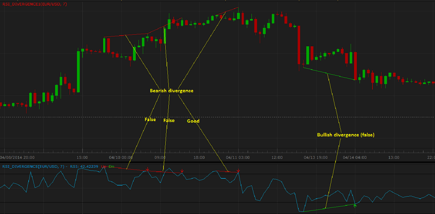Select the green bullish trendline on price chart
The image size is (435, 214).
(x=331, y=73)
